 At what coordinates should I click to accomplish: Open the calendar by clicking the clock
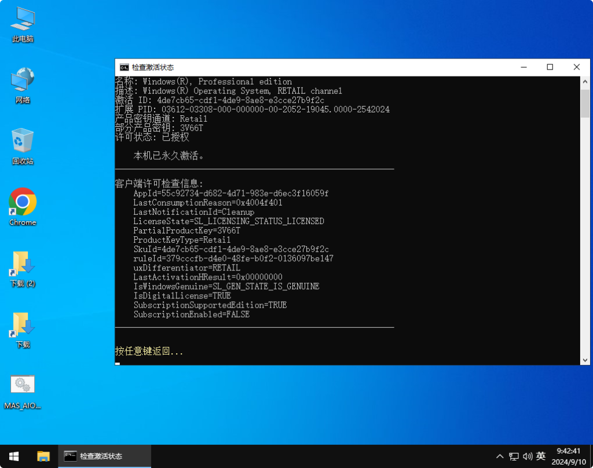(x=568, y=456)
